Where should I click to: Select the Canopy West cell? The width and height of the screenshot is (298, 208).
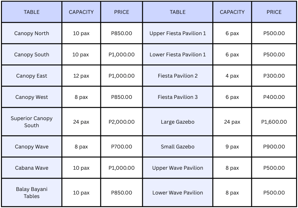click(32, 97)
